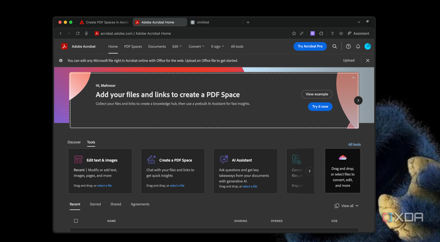This screenshot has width=440, height=242.
Task: Click the search magnifier icon
Action: click(335, 46)
